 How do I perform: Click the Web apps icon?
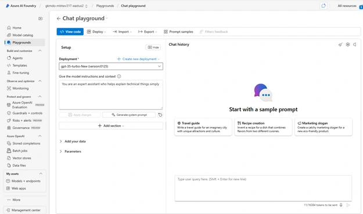(8, 188)
